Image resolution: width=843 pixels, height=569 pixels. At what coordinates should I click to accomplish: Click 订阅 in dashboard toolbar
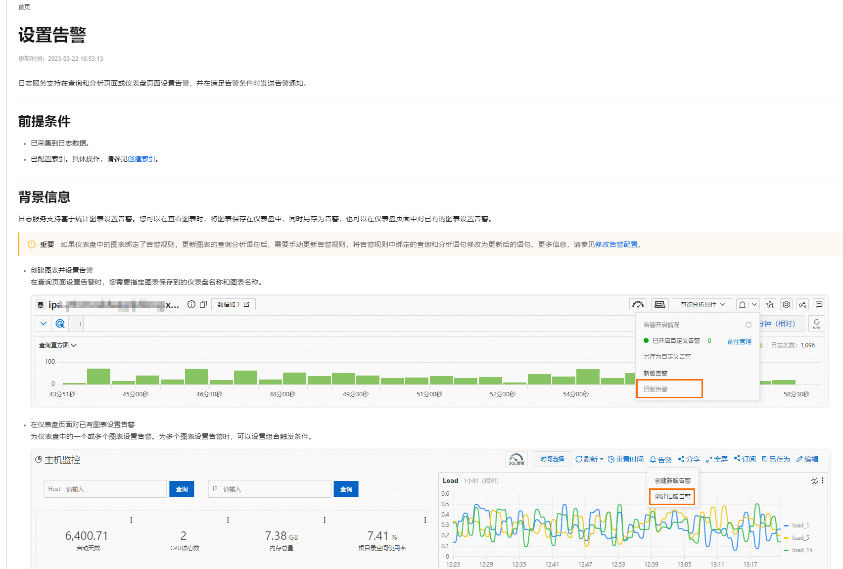[745, 460]
